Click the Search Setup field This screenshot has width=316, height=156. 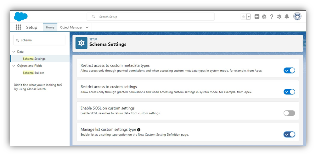pos(150,17)
